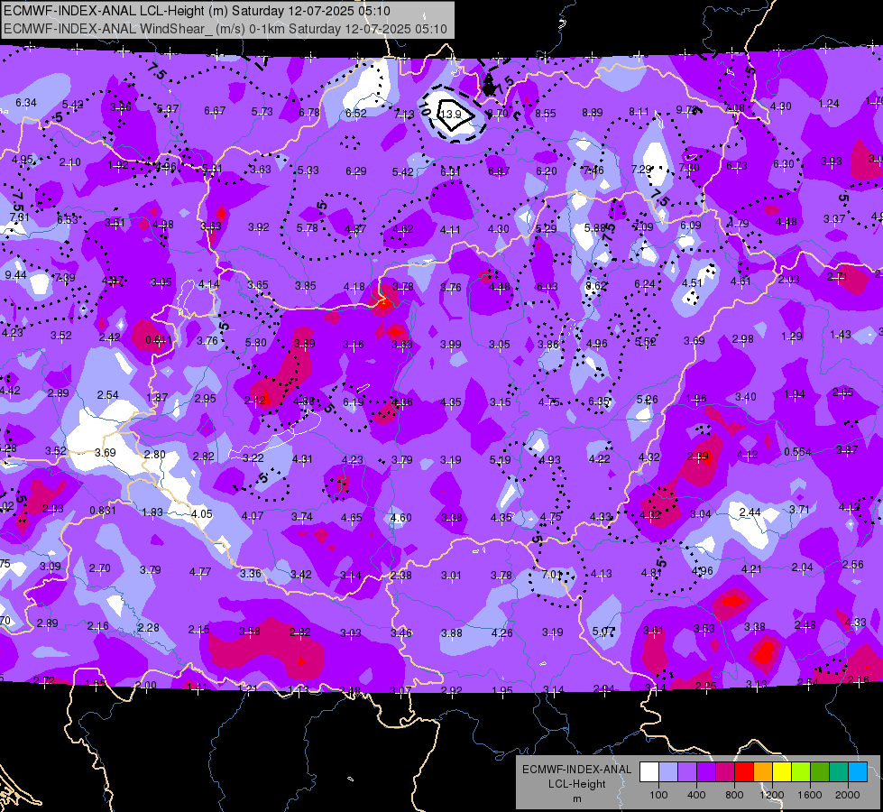Click the grid value "8.11"
This screenshot has width=883, height=812.
click(x=639, y=112)
